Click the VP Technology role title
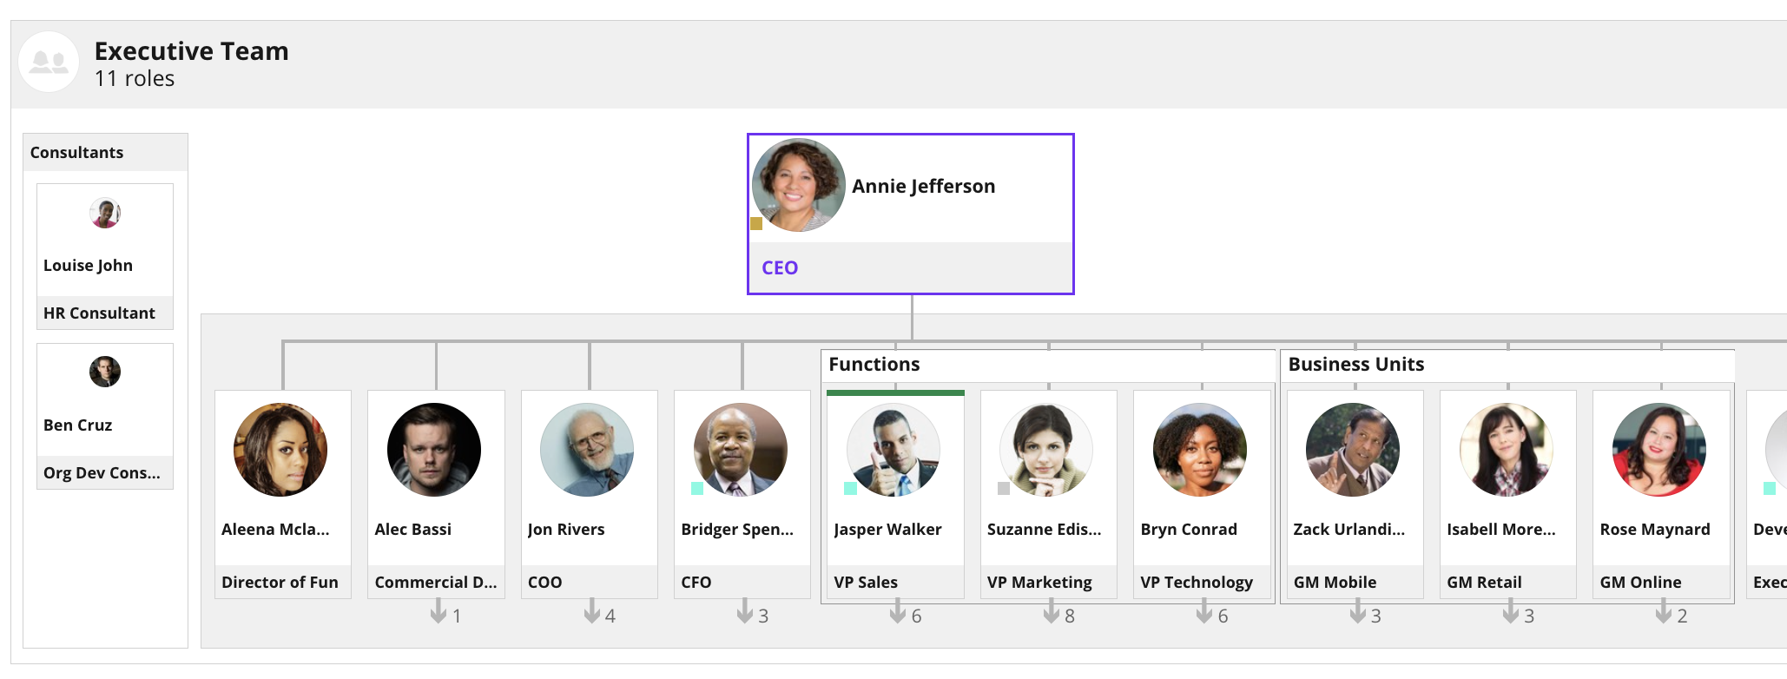 [1197, 582]
